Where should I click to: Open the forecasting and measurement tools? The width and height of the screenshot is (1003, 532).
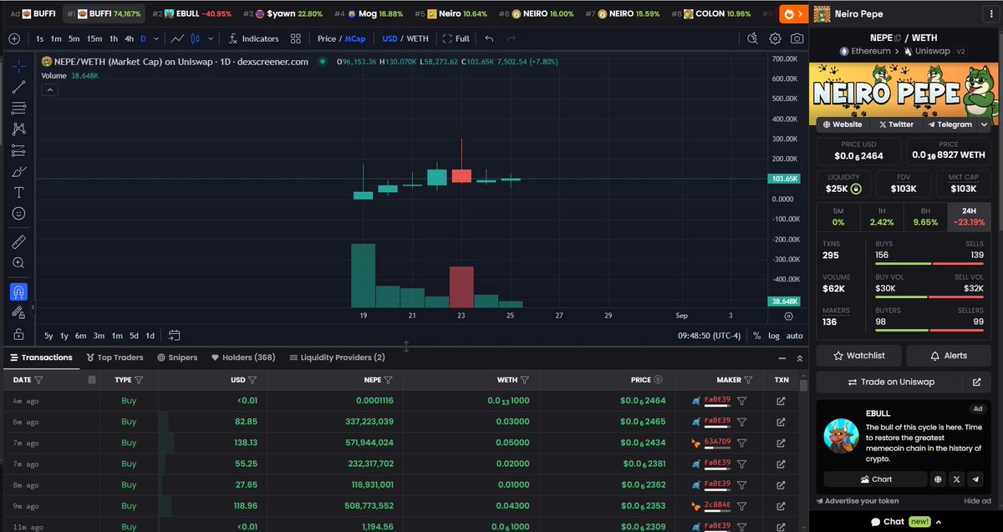pyautogui.click(x=18, y=150)
